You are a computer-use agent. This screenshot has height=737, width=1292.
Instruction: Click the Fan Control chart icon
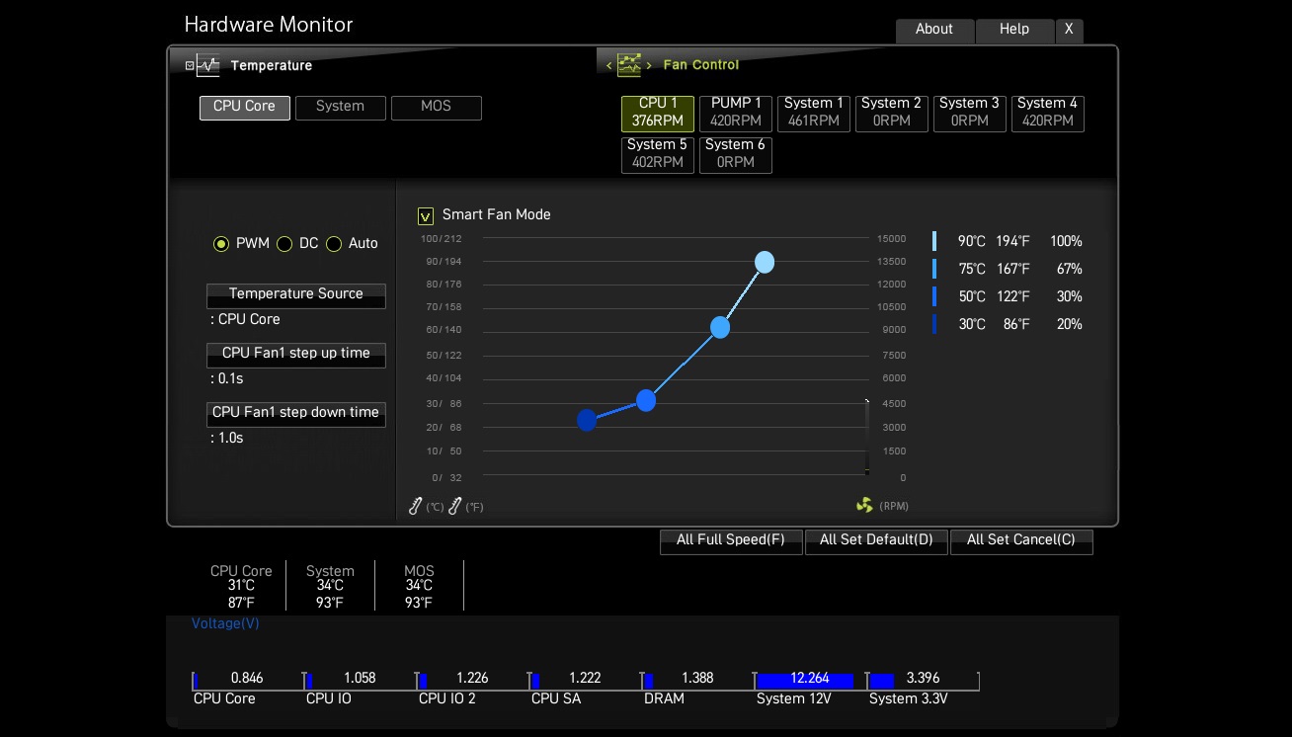pos(629,65)
